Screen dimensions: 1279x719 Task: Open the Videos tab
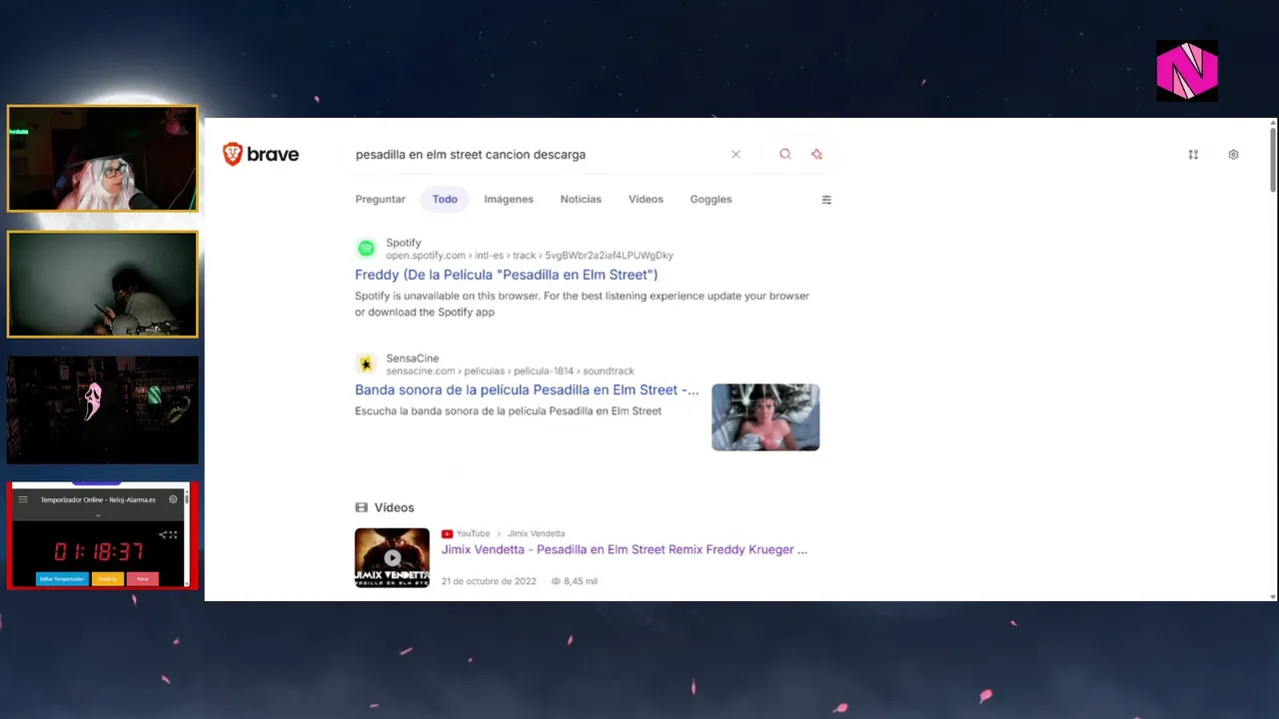click(645, 199)
